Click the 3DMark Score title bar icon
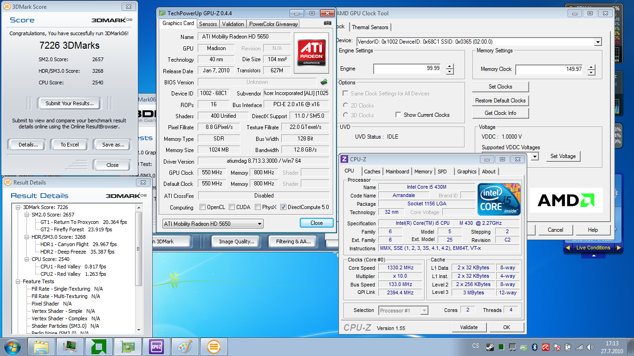The height and width of the screenshot is (356, 634). pyautogui.click(x=6, y=7)
